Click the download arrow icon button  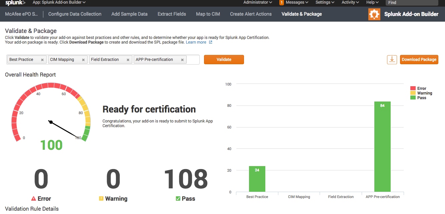(392, 60)
